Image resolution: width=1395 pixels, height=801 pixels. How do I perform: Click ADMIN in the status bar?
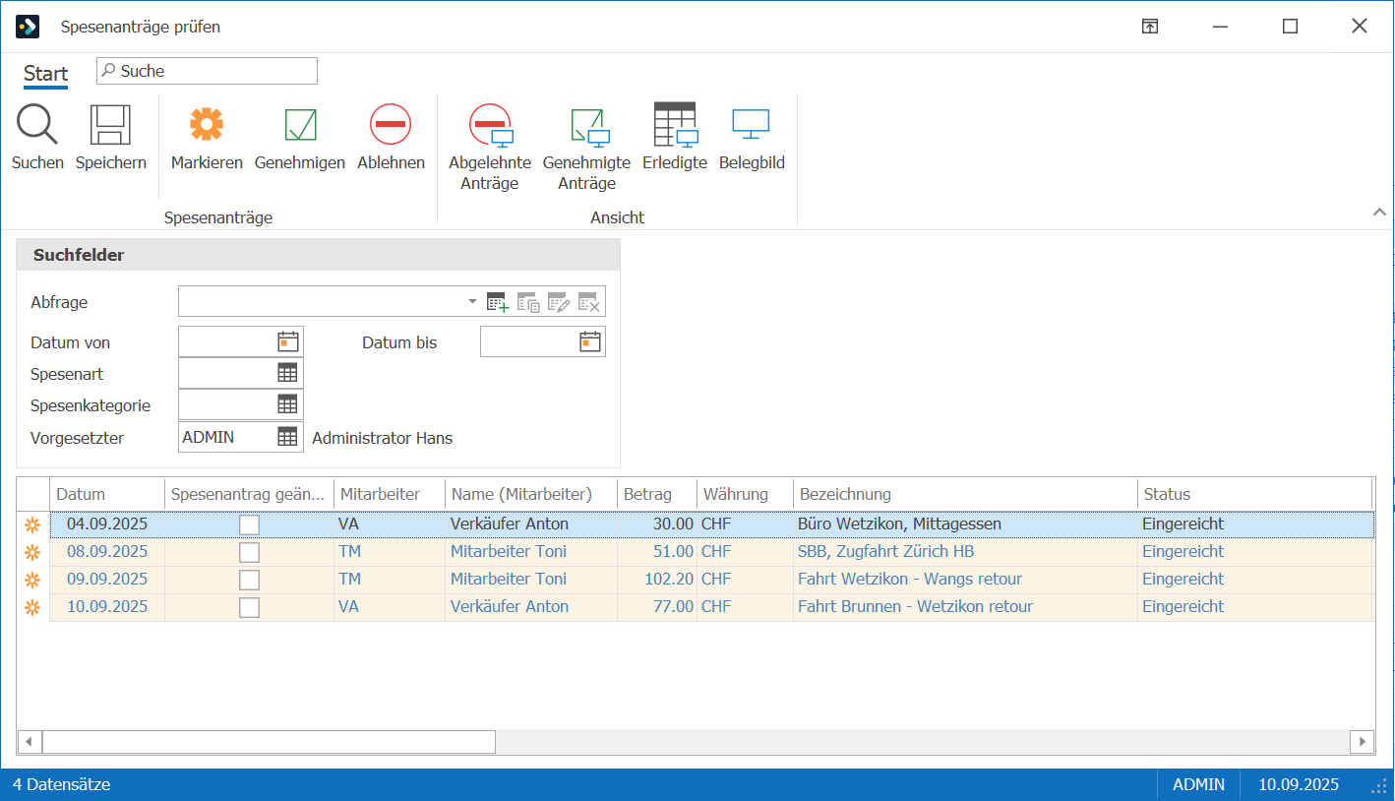(x=1198, y=784)
